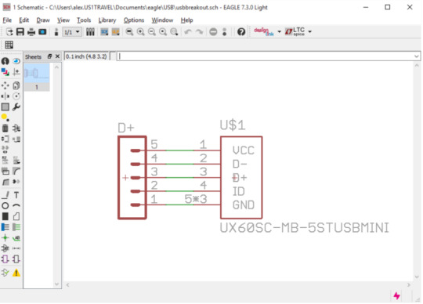Open the Options menu
Screen dimensions: 423x304
coord(134,20)
